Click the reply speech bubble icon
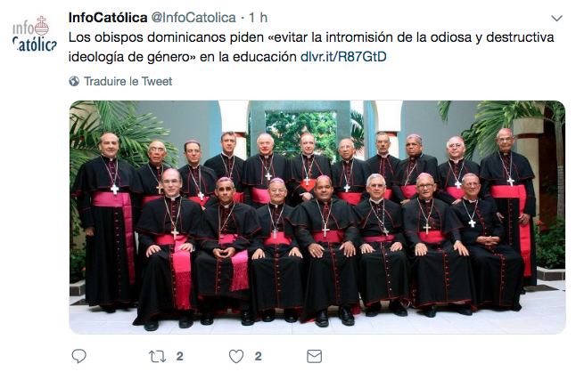This screenshot has width=576, height=372. [x=78, y=356]
